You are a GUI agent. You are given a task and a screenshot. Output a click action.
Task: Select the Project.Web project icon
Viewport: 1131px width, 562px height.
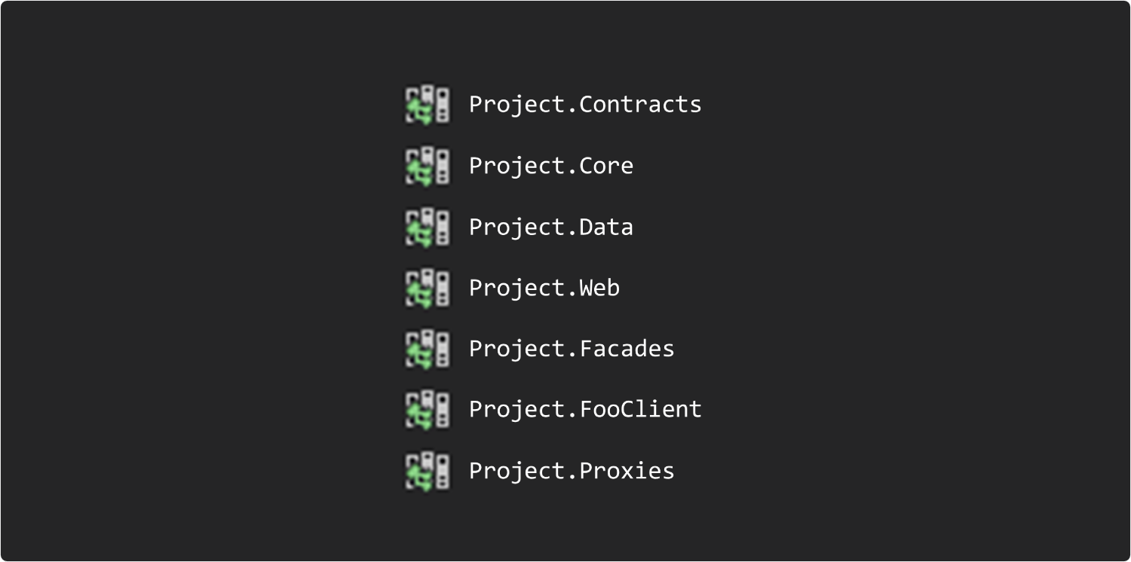[428, 288]
